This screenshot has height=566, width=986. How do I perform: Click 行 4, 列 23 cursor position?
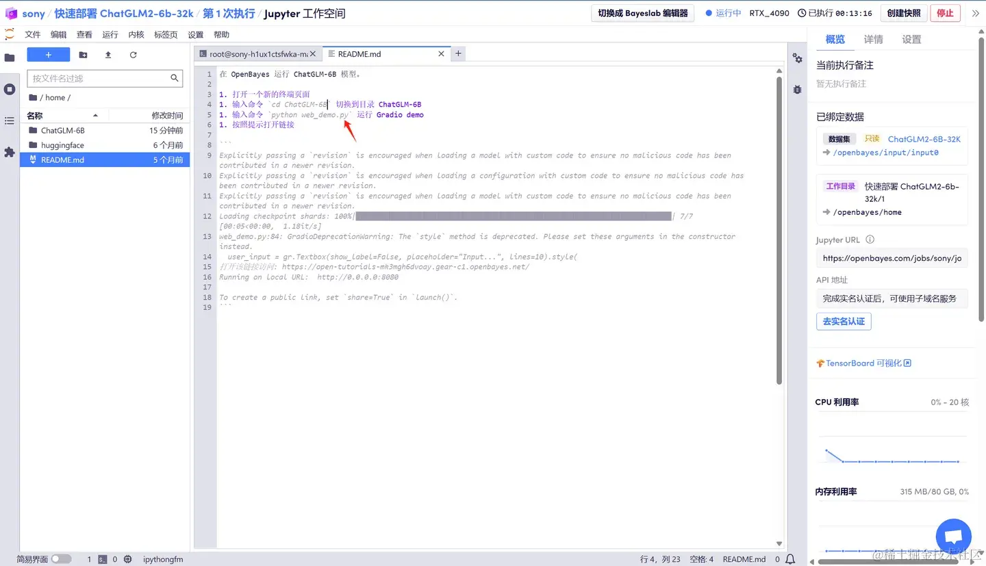pyautogui.click(x=660, y=559)
